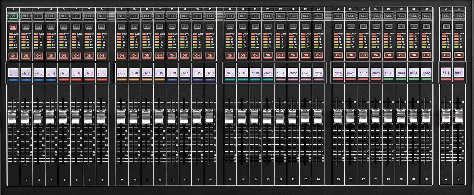Toggle the ON button for channel 9
This screenshot has height=195, width=474.
pyautogui.click(x=122, y=55)
